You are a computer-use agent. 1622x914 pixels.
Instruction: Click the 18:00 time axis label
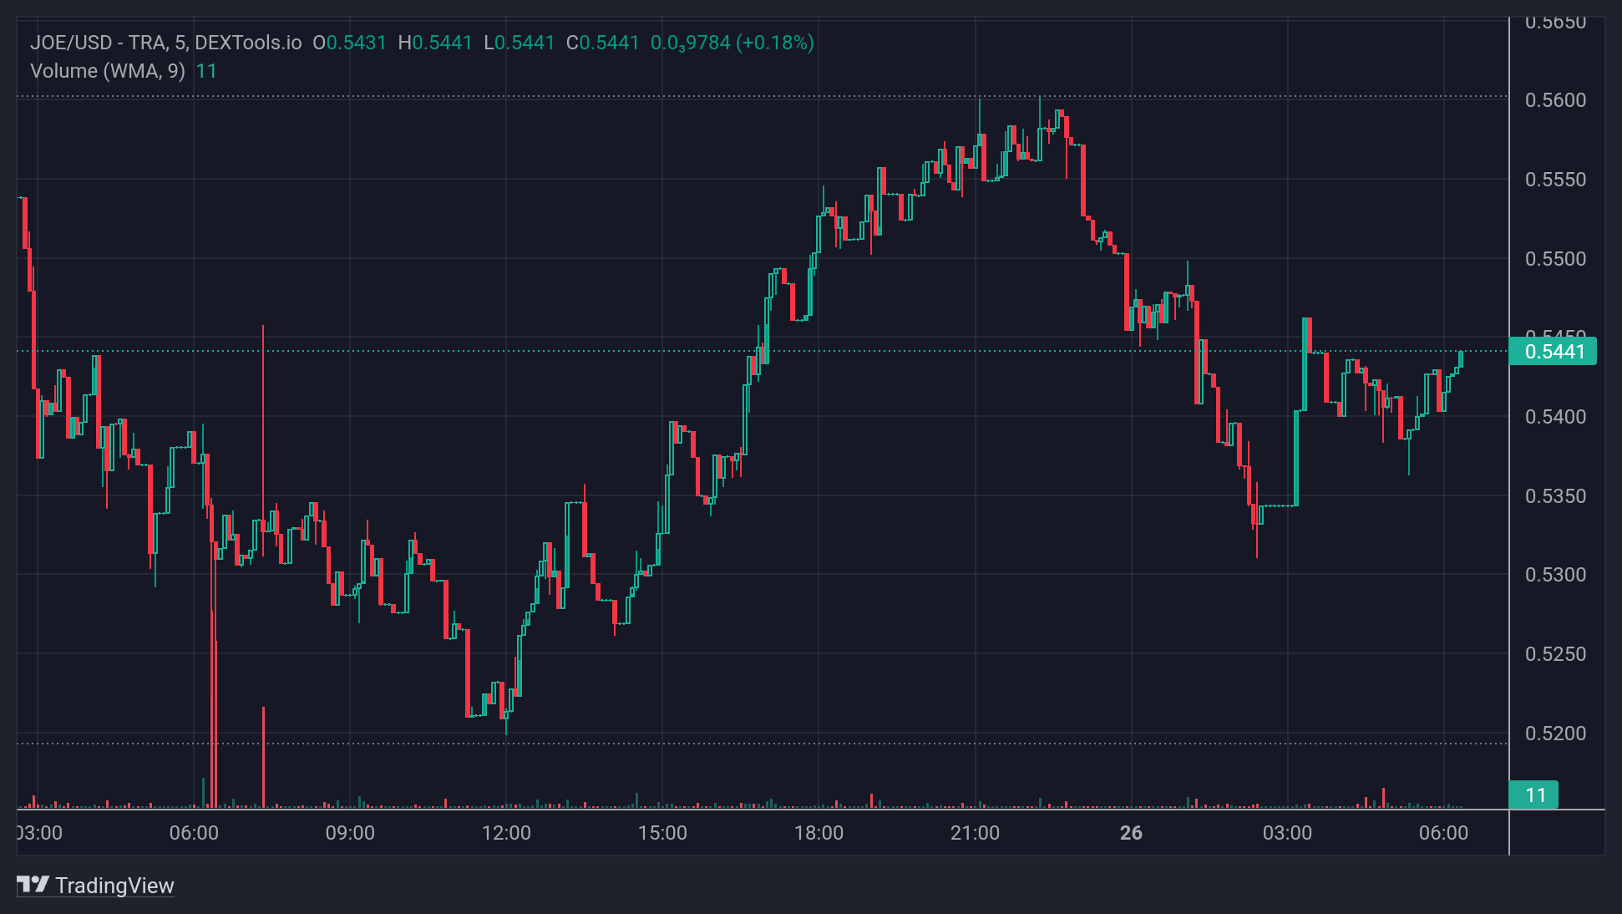[x=819, y=833]
